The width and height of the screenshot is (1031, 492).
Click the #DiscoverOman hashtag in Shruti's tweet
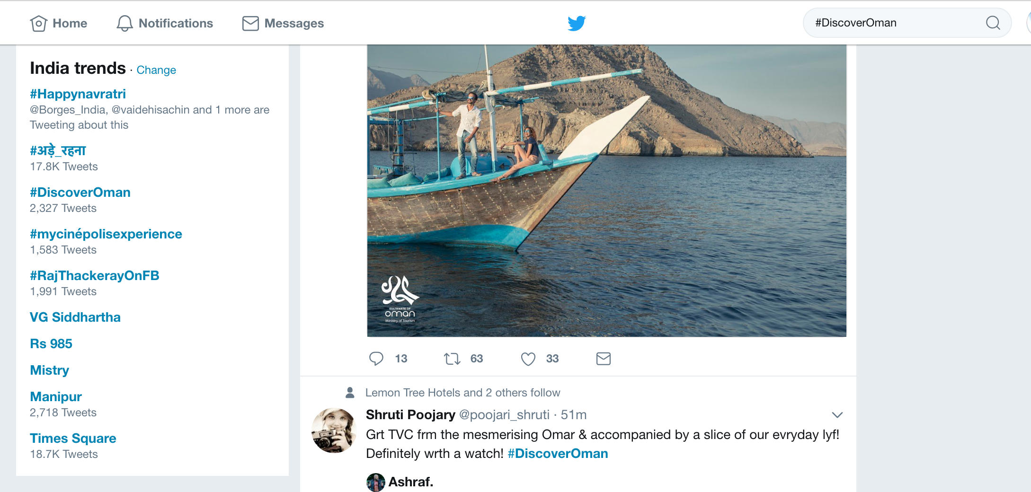tap(558, 453)
